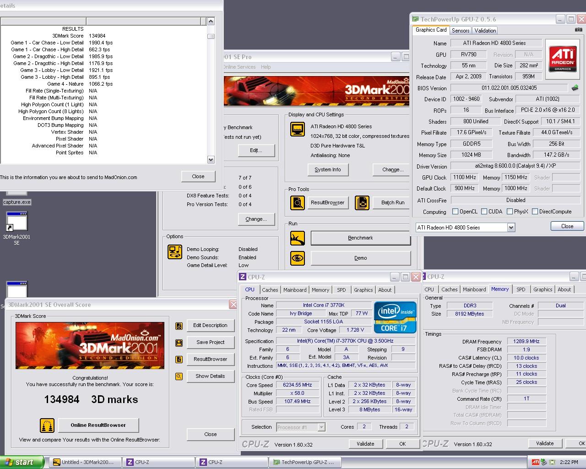Click the Demo button
Screen dimensions: 586x469
pos(361,258)
